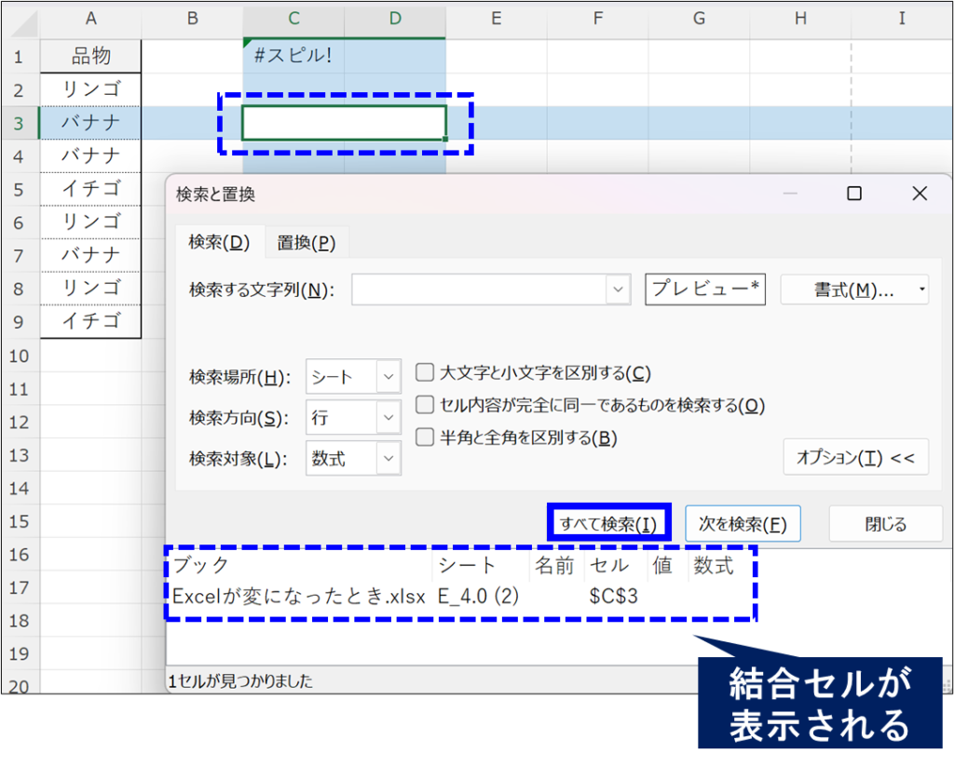Click the すべて検索 button
The image size is (954, 767).
point(608,524)
